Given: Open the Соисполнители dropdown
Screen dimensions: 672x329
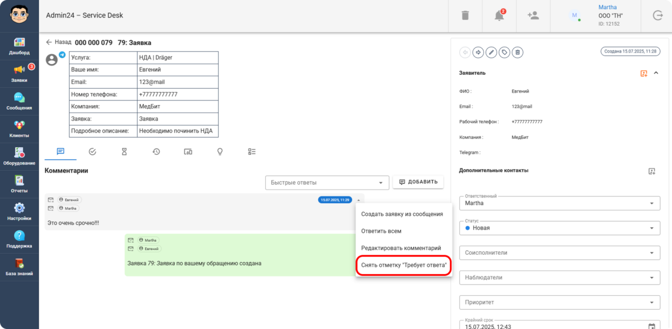Looking at the screenshot, I should click(560, 252).
